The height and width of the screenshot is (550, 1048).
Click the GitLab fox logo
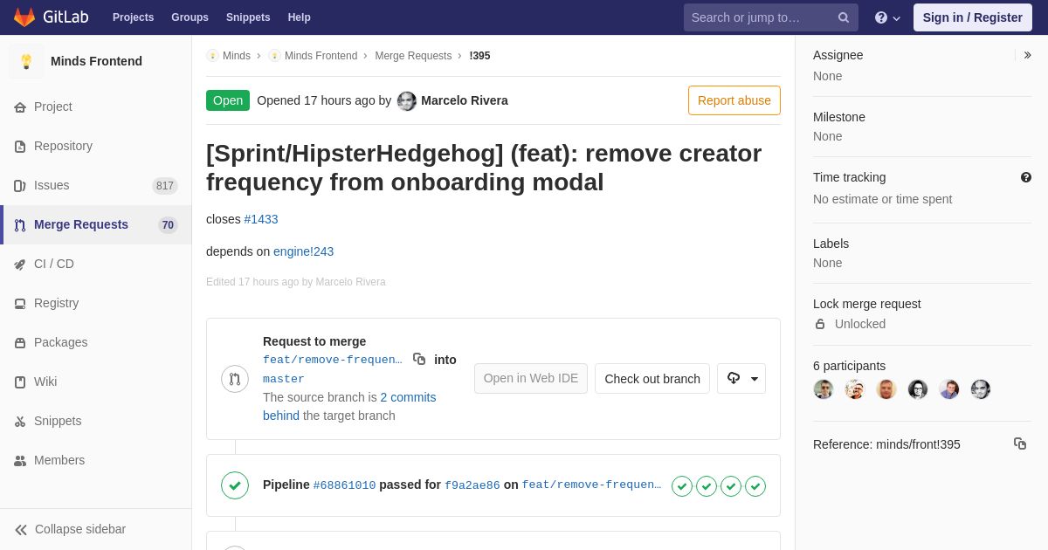24,17
